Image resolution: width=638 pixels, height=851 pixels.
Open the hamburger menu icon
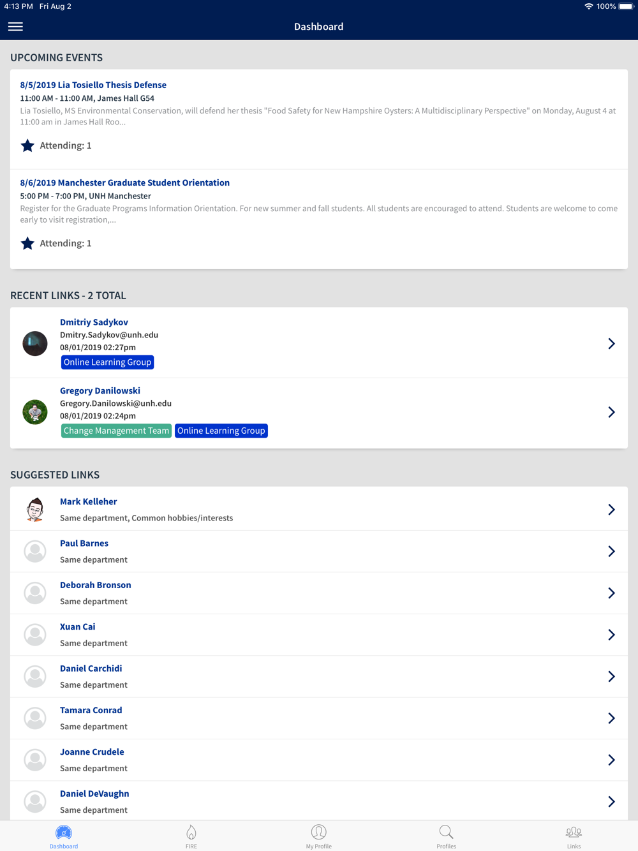coord(15,26)
